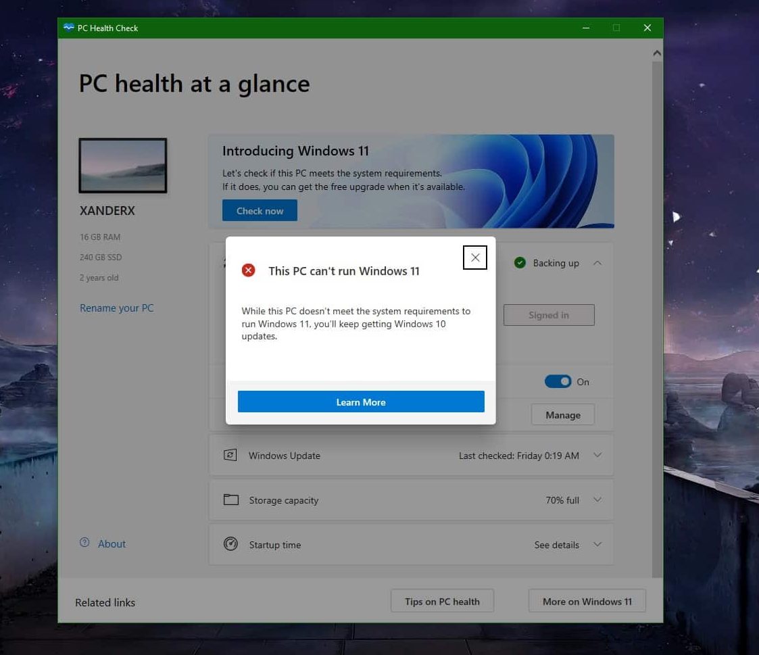Close the PC Health Check window
759x655 pixels.
coord(647,28)
